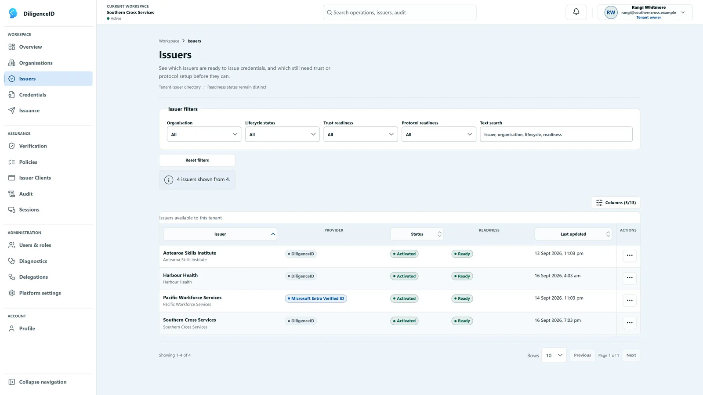The image size is (703, 395).
Task: Click the search magnifier icon
Action: coord(330,12)
